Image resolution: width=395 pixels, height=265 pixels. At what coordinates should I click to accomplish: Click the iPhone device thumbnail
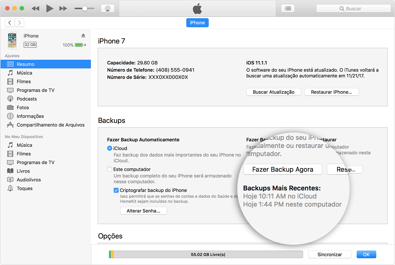12,40
